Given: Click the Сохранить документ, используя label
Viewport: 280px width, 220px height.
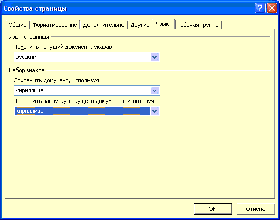Looking at the screenshot, I should [57, 80].
